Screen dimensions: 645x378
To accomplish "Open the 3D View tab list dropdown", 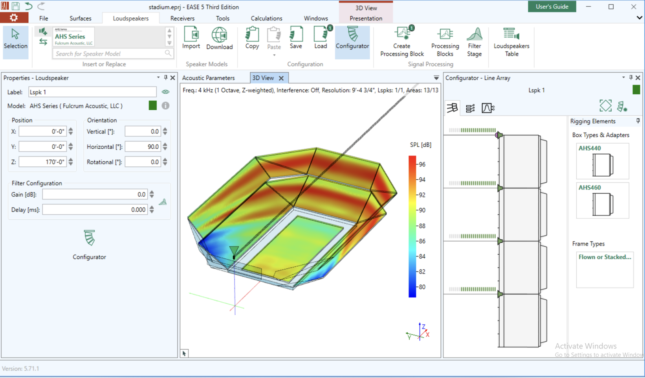I will pyautogui.click(x=436, y=78).
